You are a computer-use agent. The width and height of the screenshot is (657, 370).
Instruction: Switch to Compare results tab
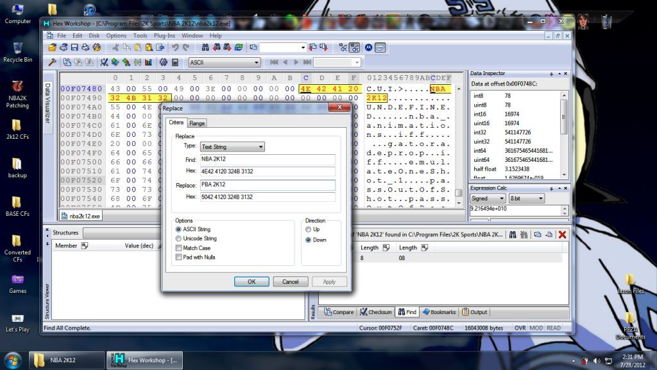(339, 312)
